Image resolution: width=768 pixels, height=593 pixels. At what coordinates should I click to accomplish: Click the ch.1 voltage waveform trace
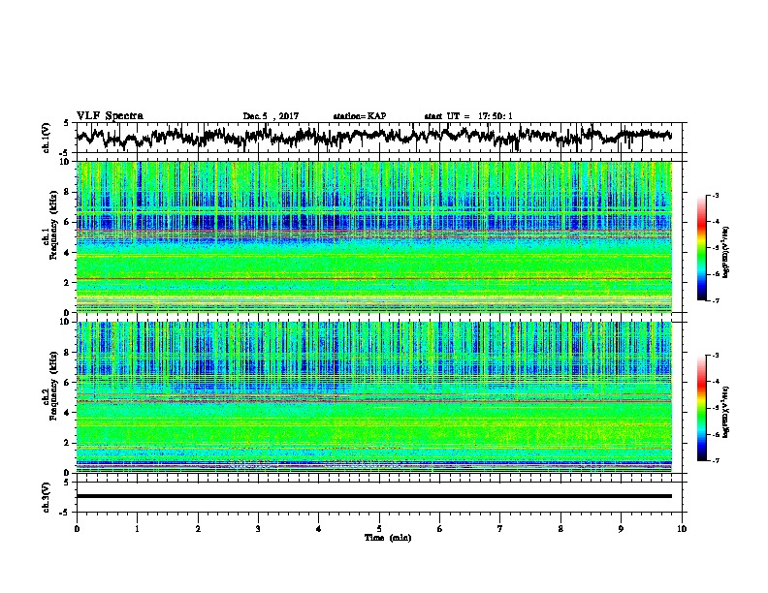point(373,137)
